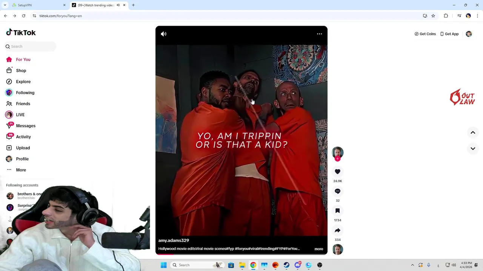Go back in the browser
483x271 pixels.
tap(5, 16)
